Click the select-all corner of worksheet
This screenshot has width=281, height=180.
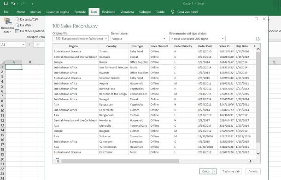click(3, 62)
